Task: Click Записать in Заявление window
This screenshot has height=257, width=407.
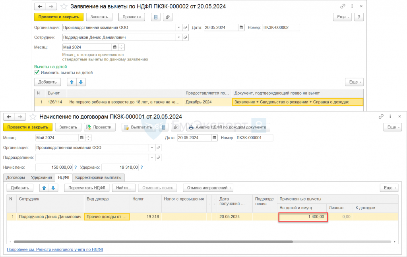Action: 99,17
